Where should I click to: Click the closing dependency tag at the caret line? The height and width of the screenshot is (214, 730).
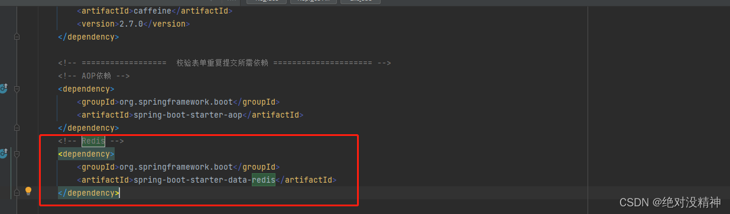click(89, 193)
